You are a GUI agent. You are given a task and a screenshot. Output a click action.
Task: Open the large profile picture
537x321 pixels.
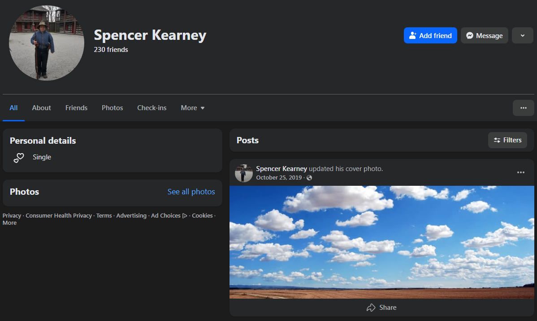coord(46,43)
